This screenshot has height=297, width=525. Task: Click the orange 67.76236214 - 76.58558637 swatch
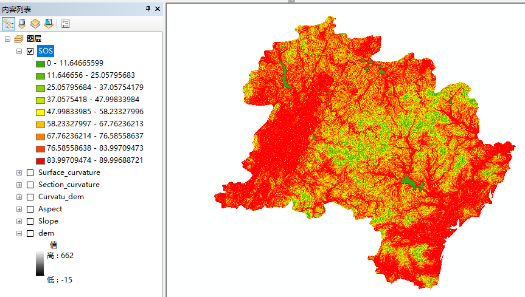40,137
